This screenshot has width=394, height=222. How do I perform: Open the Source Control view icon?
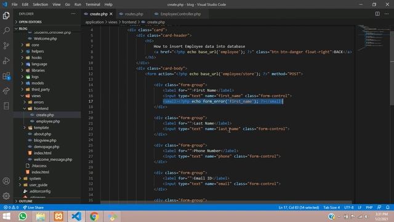tap(6, 46)
